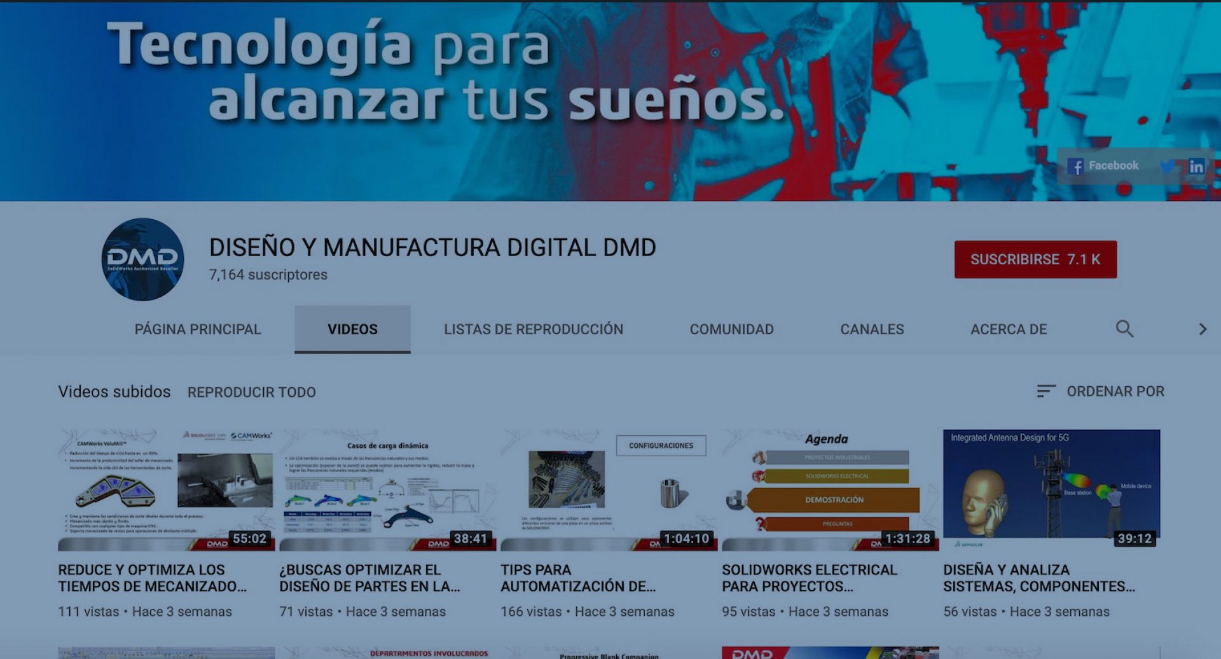Open LISTAS DE REPRODUCCIÓN
The height and width of the screenshot is (659, 1221).
(x=533, y=329)
